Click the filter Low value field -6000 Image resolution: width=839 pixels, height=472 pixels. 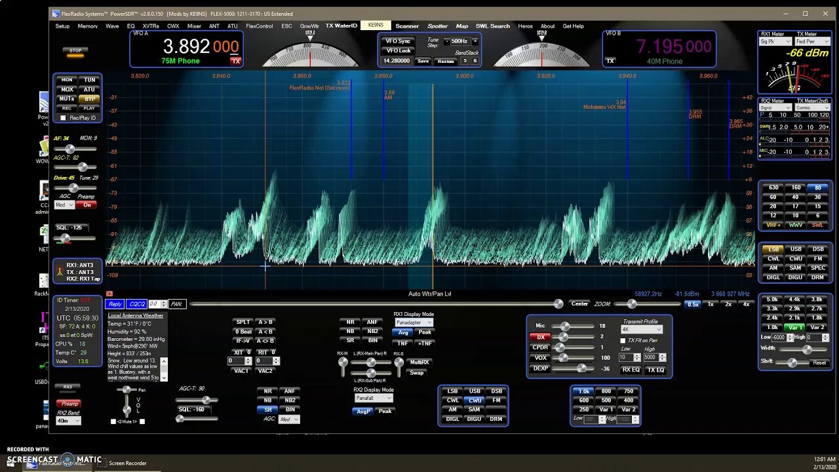click(x=778, y=337)
